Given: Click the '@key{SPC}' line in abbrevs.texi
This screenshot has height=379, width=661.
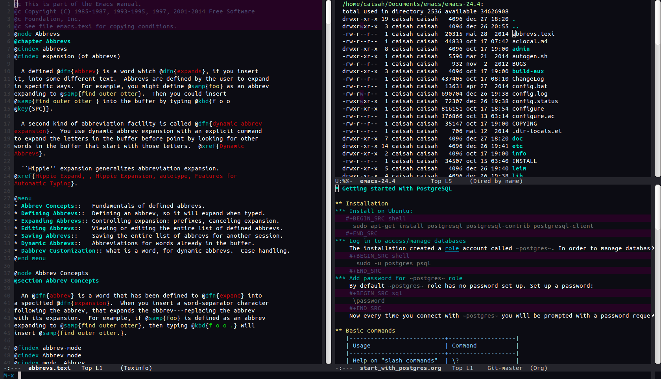Looking at the screenshot, I should coord(33,109).
